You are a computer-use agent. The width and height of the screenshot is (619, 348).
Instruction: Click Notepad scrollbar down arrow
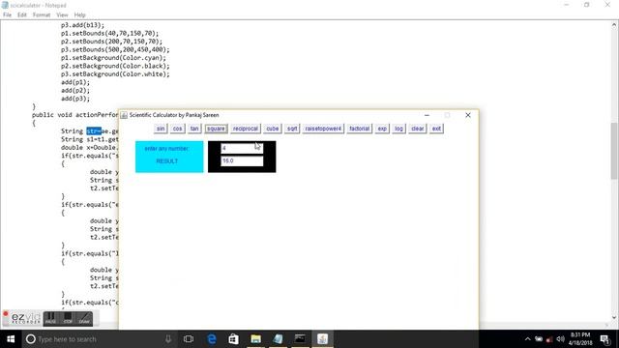614,317
